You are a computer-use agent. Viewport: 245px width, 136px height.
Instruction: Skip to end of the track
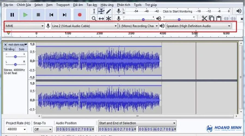[x=64, y=15]
